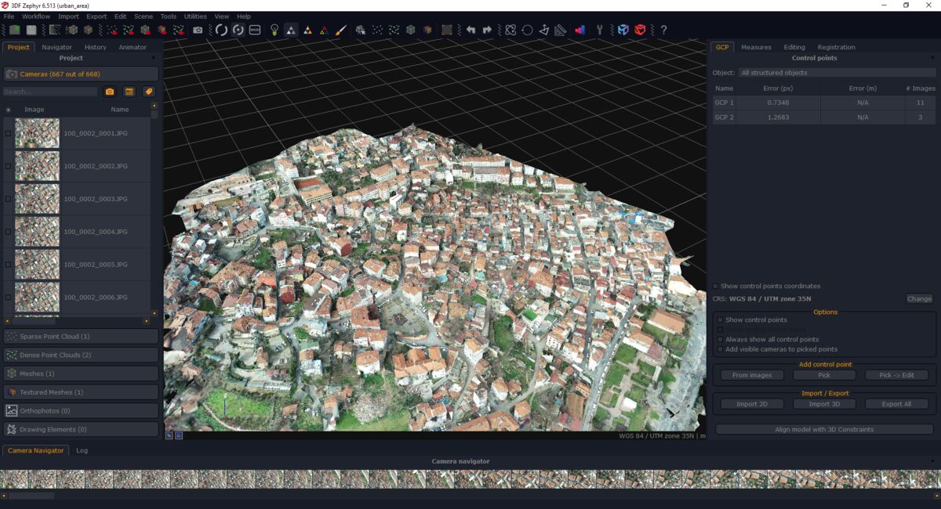Select the paintbrush editing tool icon
The height and width of the screenshot is (509, 941).
tap(341, 30)
